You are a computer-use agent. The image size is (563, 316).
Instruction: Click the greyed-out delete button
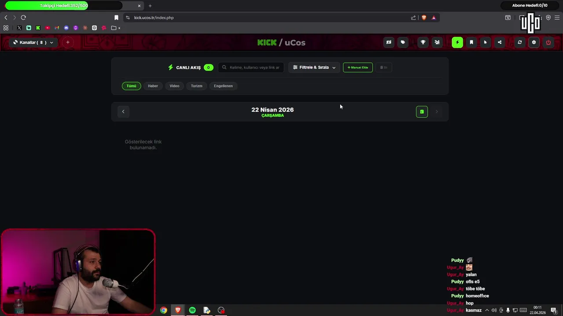point(384,68)
